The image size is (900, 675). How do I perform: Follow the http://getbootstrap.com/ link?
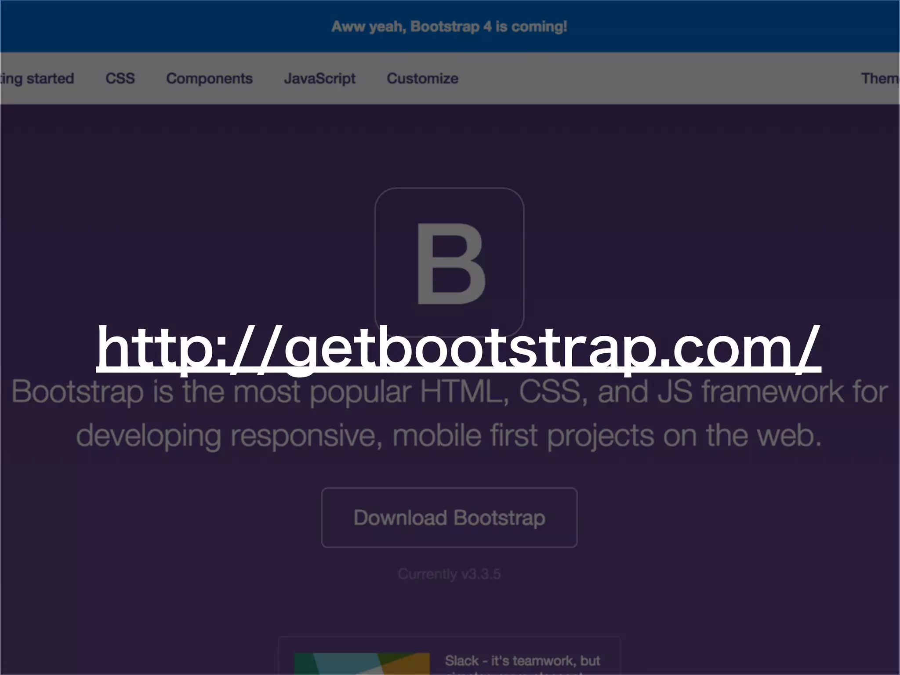pos(458,350)
